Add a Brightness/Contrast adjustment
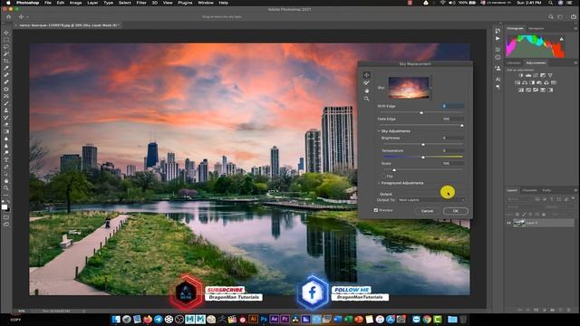The image size is (580, 326). coord(521,75)
